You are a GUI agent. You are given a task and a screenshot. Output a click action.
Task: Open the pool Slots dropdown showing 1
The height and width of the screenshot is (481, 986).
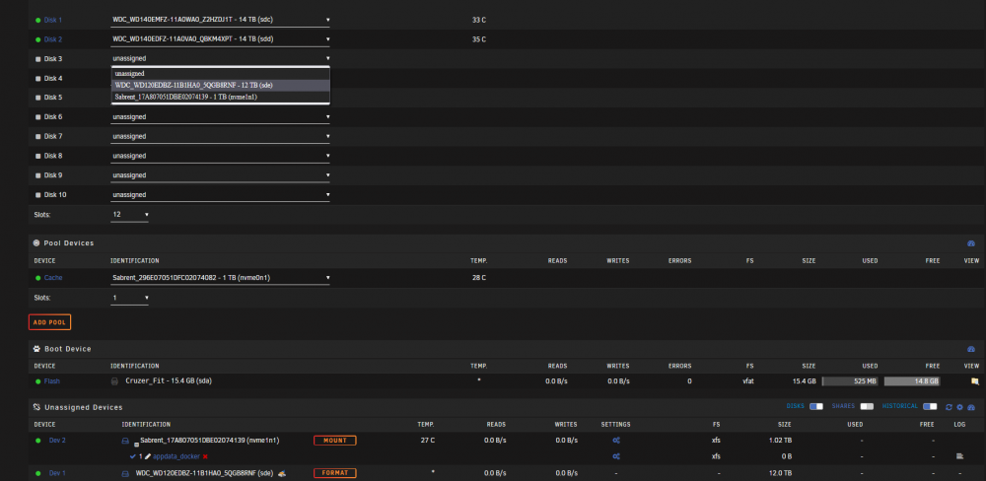click(x=130, y=298)
